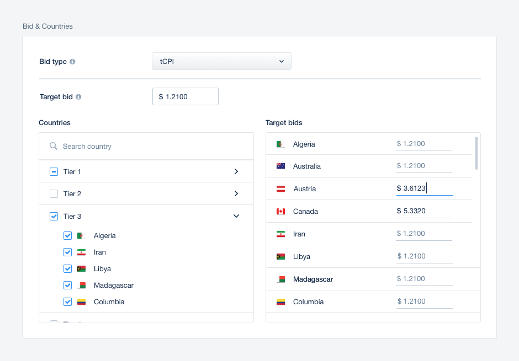The width and height of the screenshot is (519, 361).
Task: Click Columbia flag in Target bids
Action: pyautogui.click(x=280, y=302)
